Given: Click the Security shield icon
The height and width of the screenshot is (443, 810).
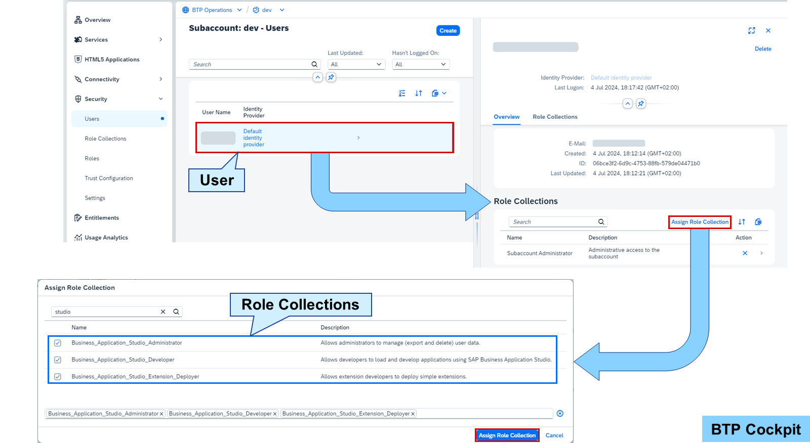Looking at the screenshot, I should click(78, 99).
